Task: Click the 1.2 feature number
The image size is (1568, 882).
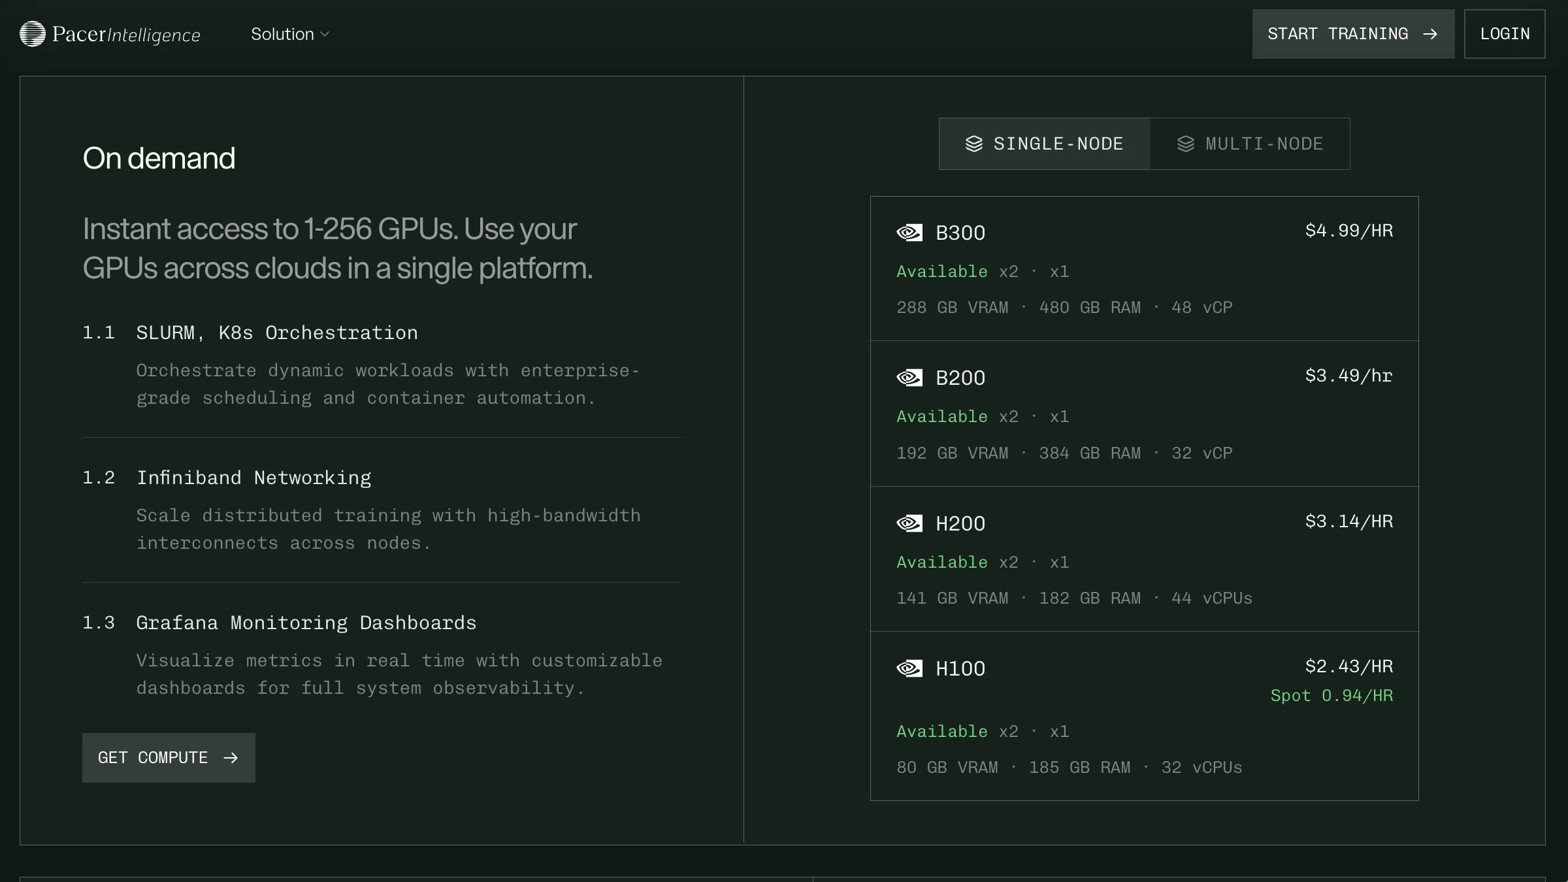Action: coord(99,478)
